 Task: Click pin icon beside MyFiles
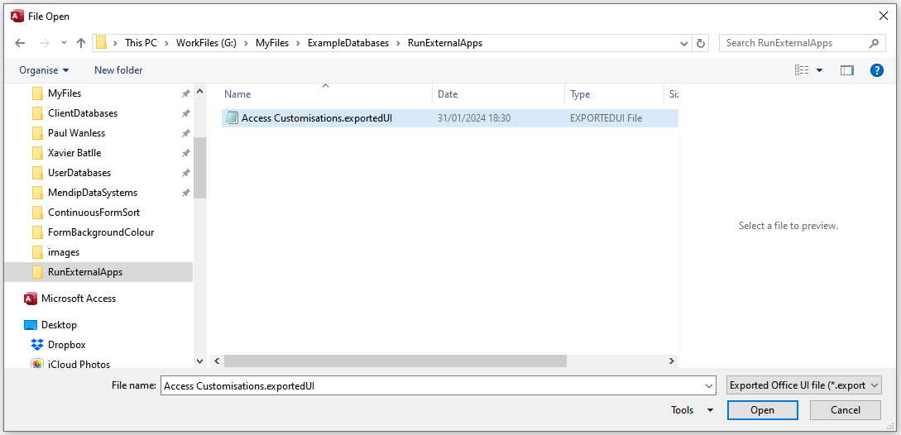[185, 93]
